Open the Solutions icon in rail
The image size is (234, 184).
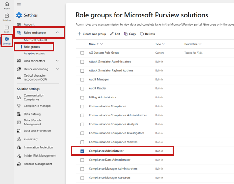click(7, 17)
